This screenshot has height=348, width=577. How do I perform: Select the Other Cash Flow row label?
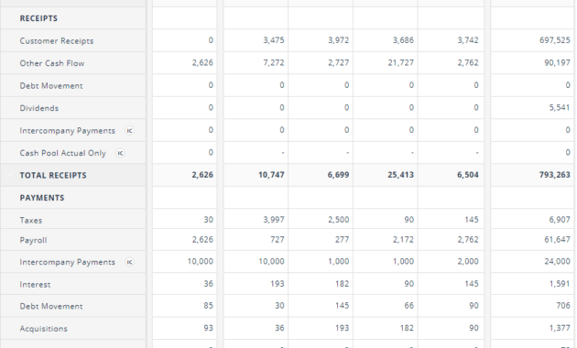click(x=52, y=63)
